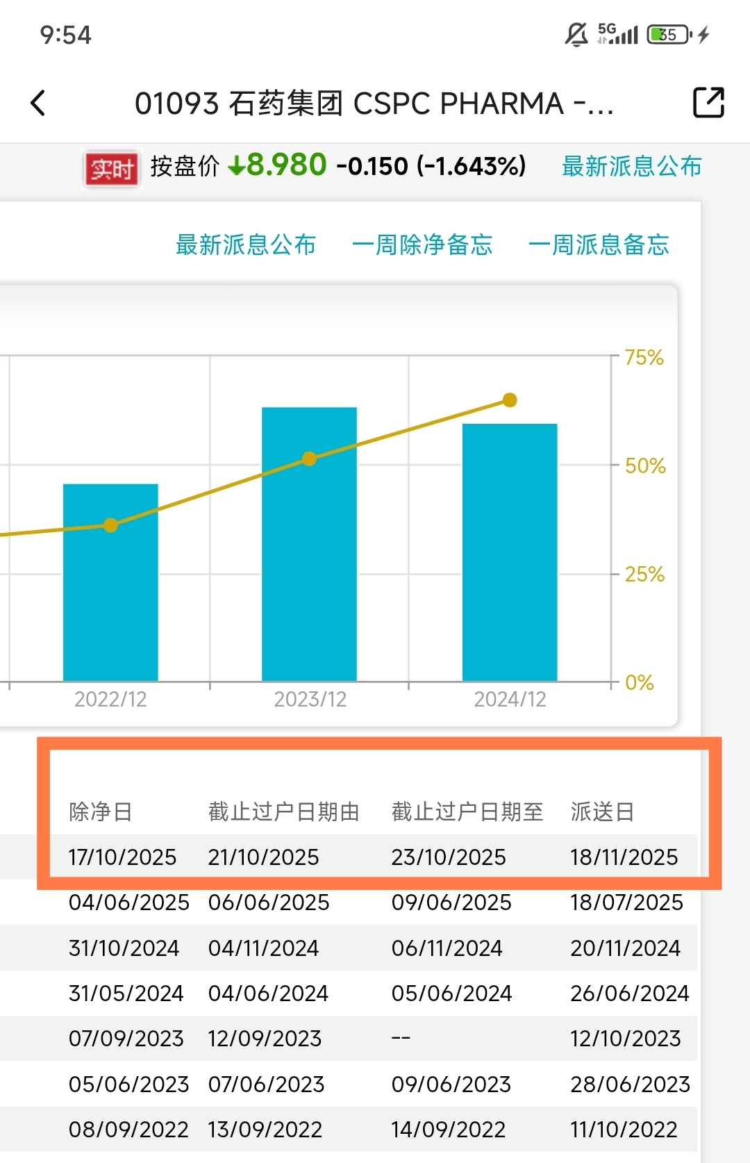Open 最新派息公布 link above the chart

click(246, 245)
